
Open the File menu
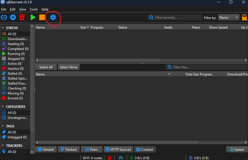(4, 9)
